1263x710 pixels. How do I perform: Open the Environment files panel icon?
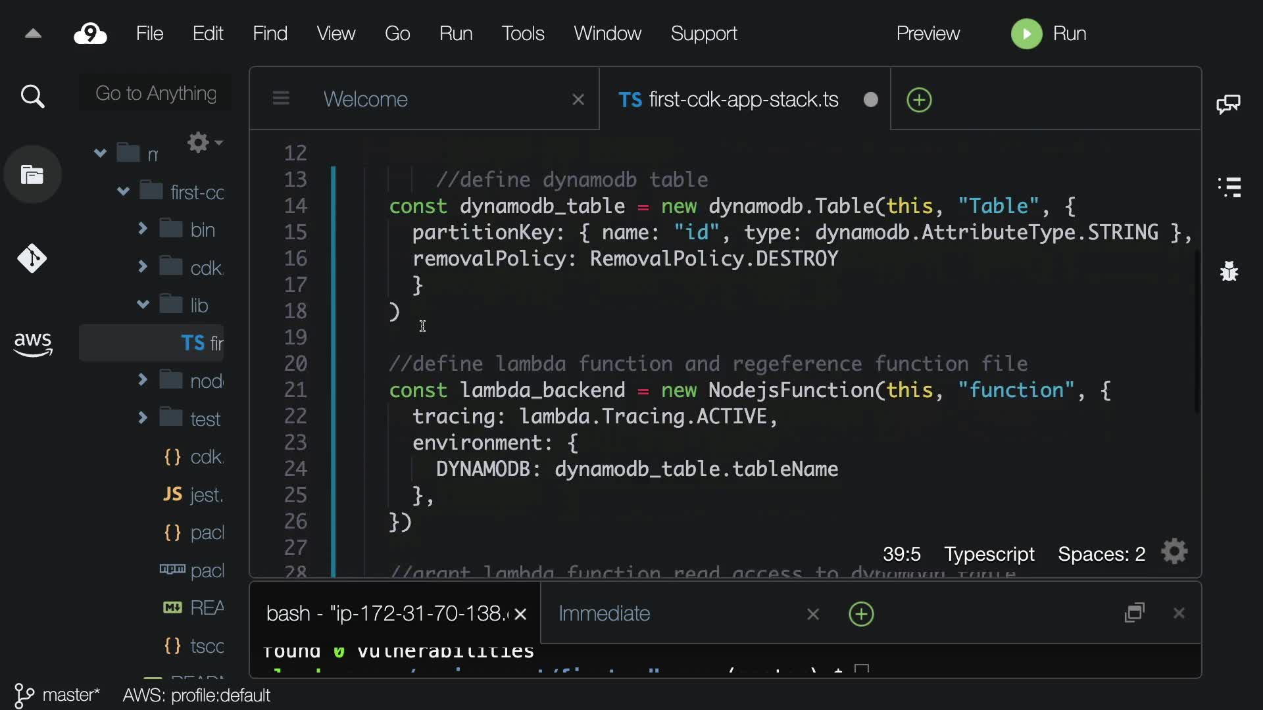(32, 175)
